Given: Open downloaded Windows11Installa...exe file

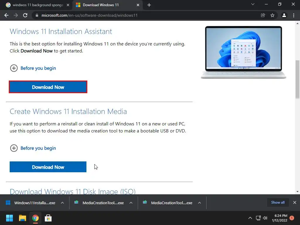Looking at the screenshot, I should tap(31, 203).
